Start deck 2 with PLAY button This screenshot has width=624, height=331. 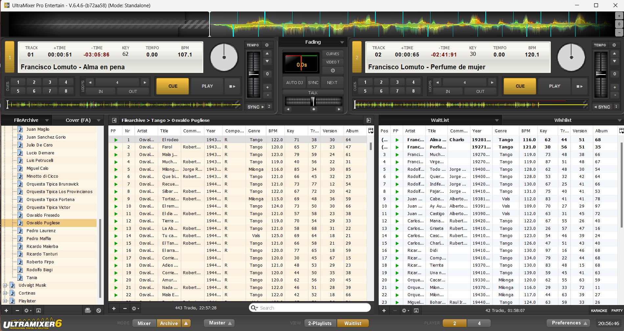554,86
